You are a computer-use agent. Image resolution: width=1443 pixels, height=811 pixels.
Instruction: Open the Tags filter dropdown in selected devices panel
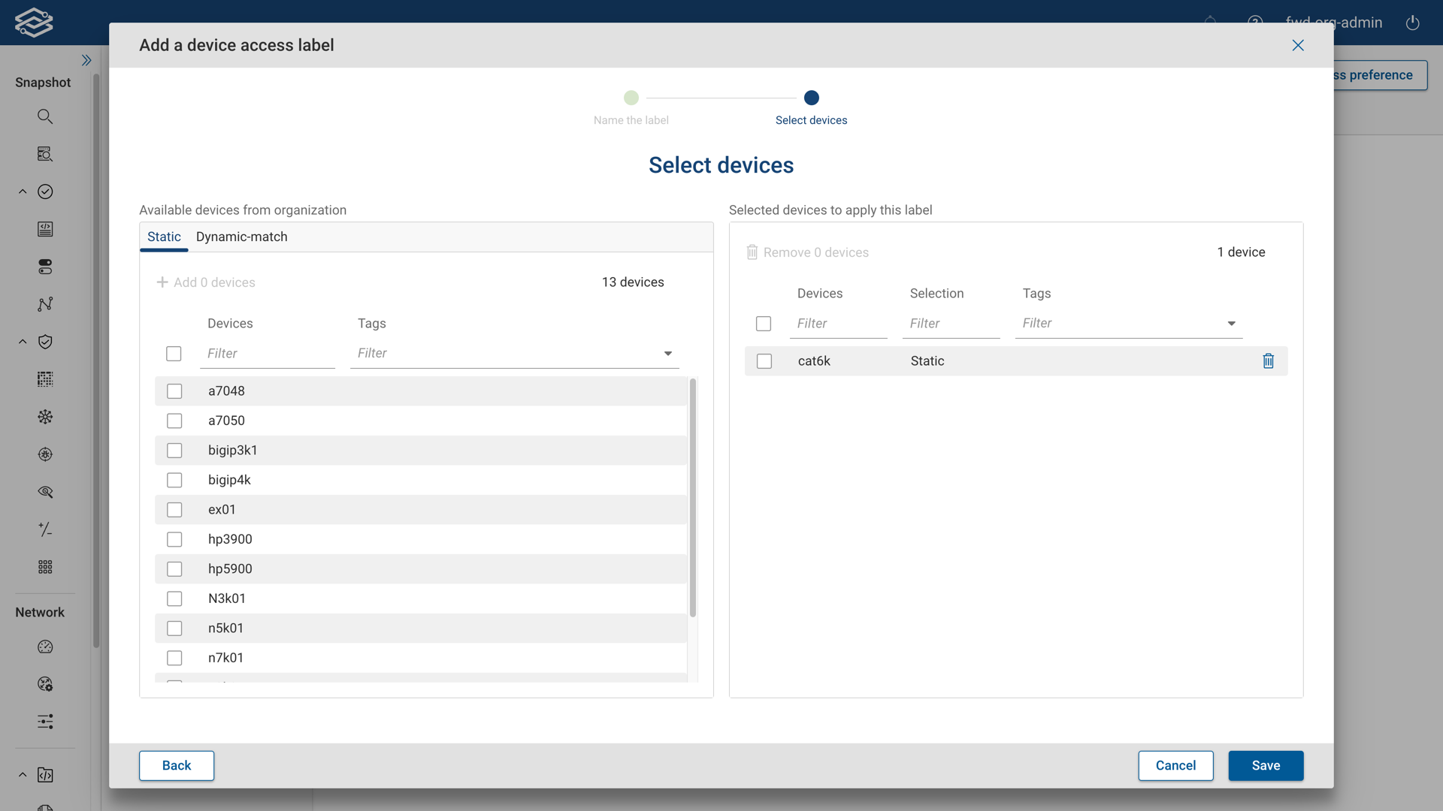(x=1231, y=324)
